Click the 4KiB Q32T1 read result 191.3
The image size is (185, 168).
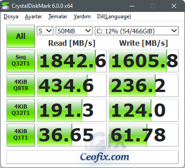point(72,110)
